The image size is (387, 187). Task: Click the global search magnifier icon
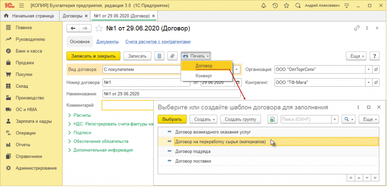point(298,5)
